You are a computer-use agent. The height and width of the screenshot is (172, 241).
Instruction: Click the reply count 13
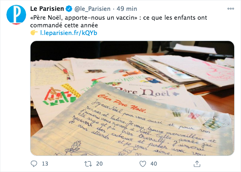pyautogui.click(x=45, y=164)
